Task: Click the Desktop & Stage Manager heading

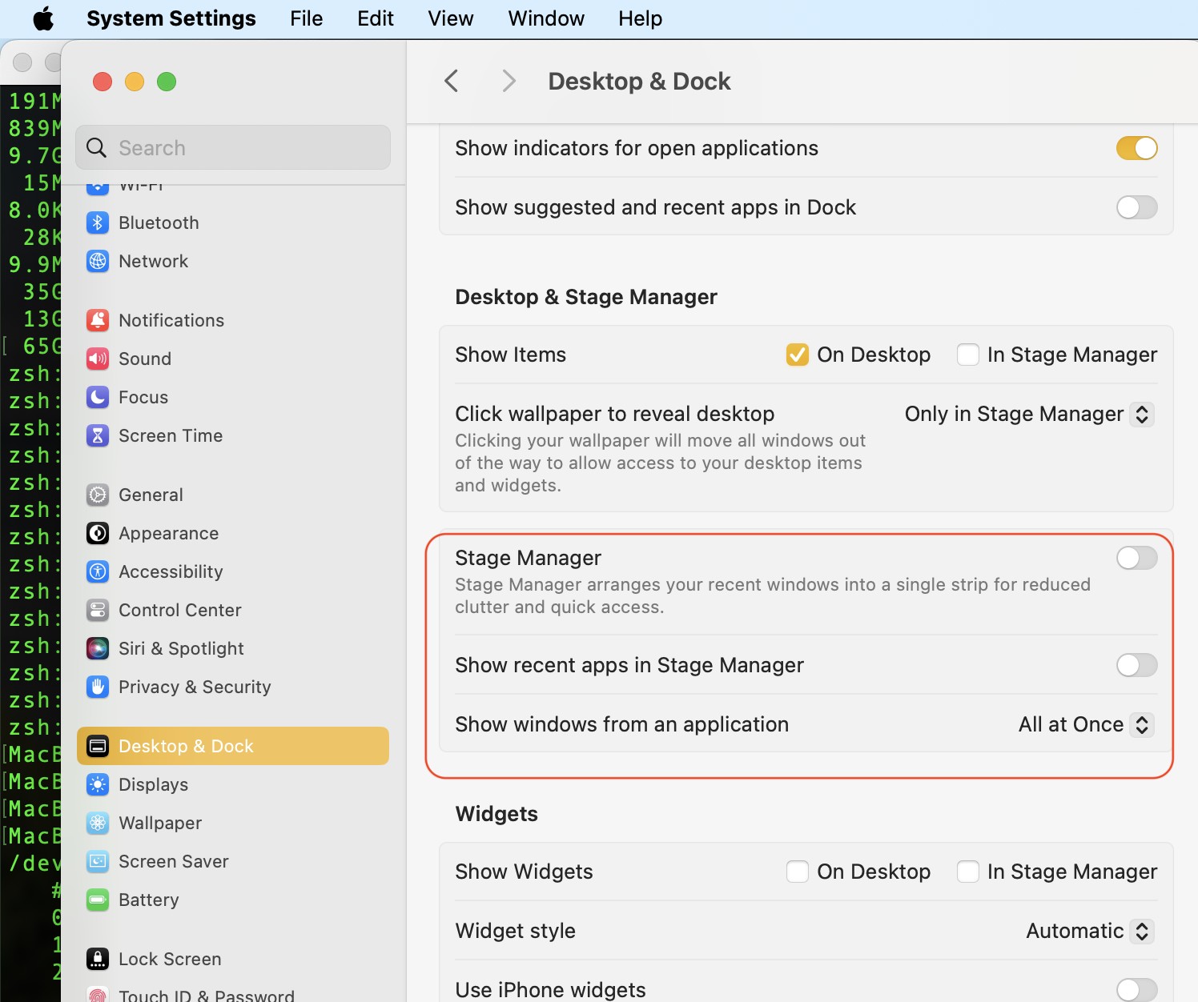Action: [586, 297]
